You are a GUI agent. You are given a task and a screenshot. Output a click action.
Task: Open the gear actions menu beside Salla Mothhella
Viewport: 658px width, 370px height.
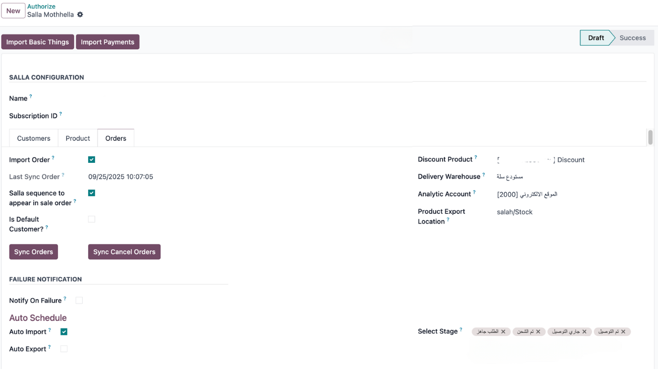80,14
